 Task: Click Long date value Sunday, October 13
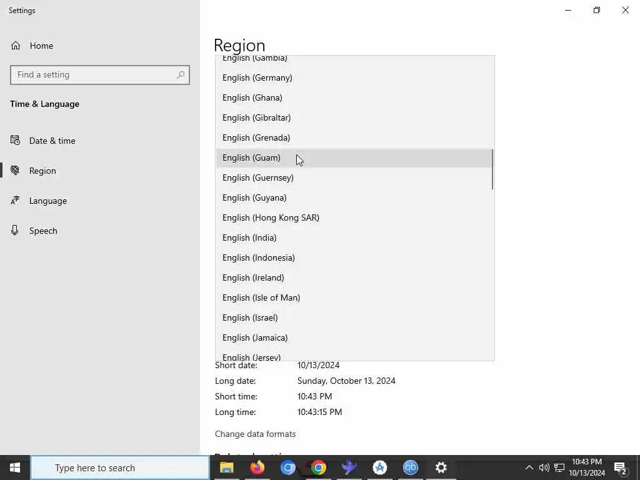click(346, 381)
